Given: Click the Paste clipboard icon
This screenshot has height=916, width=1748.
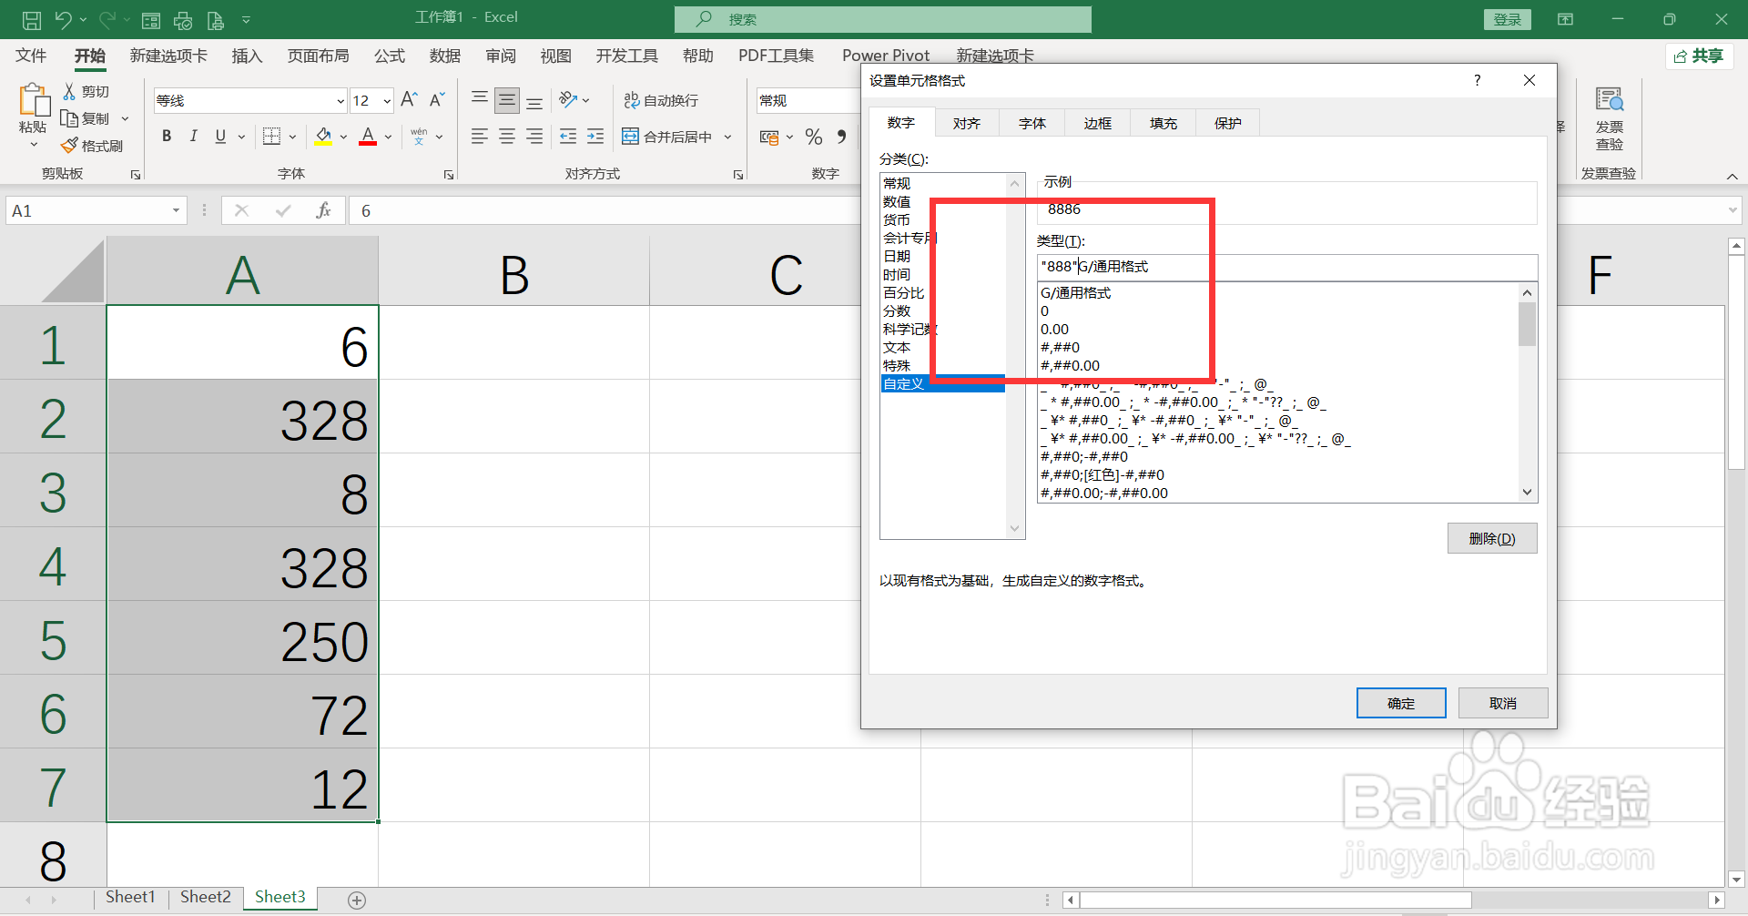Looking at the screenshot, I should [34, 100].
